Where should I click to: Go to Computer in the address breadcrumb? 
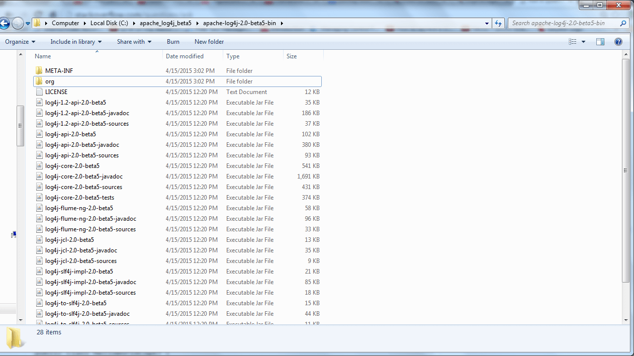point(65,23)
